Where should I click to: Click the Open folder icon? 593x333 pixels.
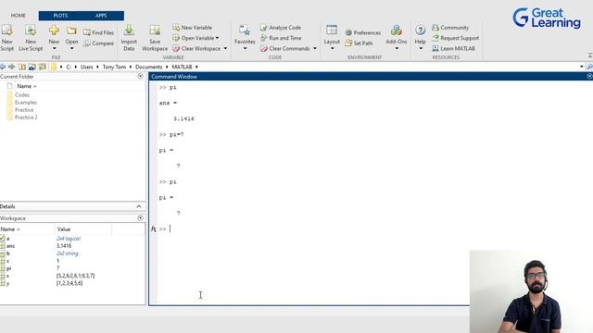[x=71, y=31]
